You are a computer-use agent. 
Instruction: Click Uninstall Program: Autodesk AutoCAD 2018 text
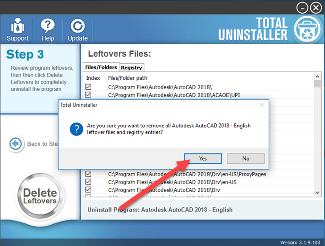pos(160,210)
